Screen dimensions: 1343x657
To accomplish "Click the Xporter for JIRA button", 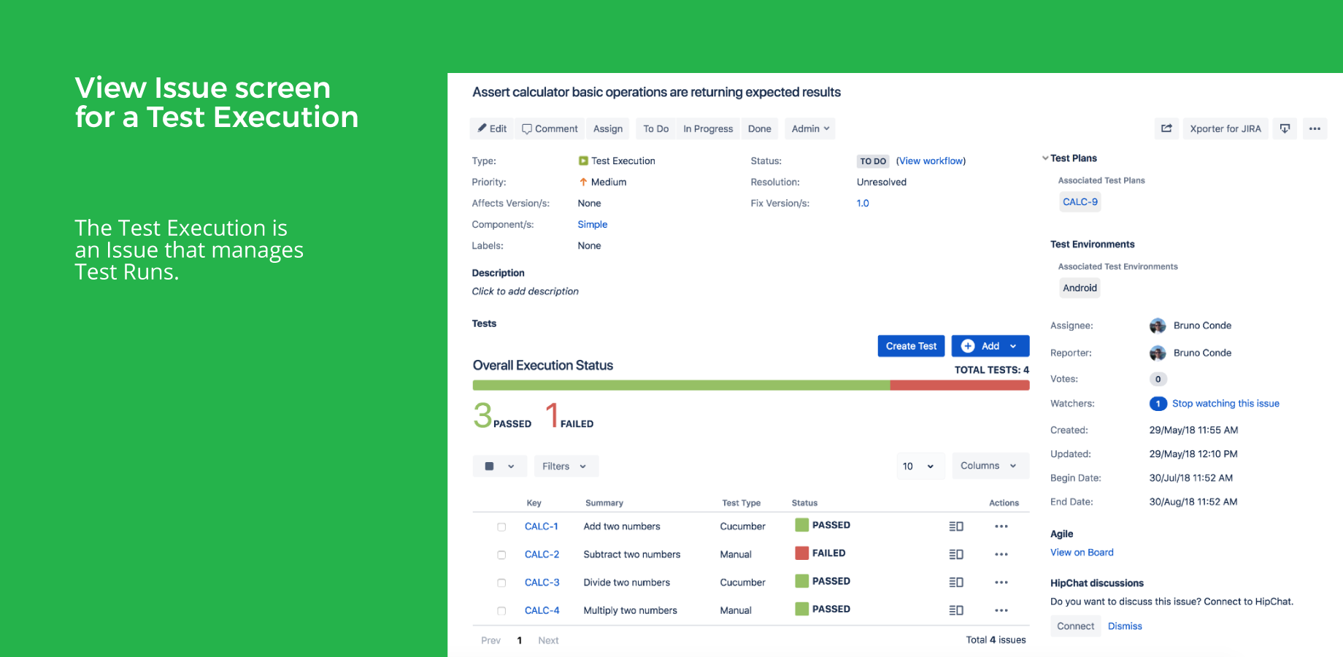I will tap(1225, 128).
